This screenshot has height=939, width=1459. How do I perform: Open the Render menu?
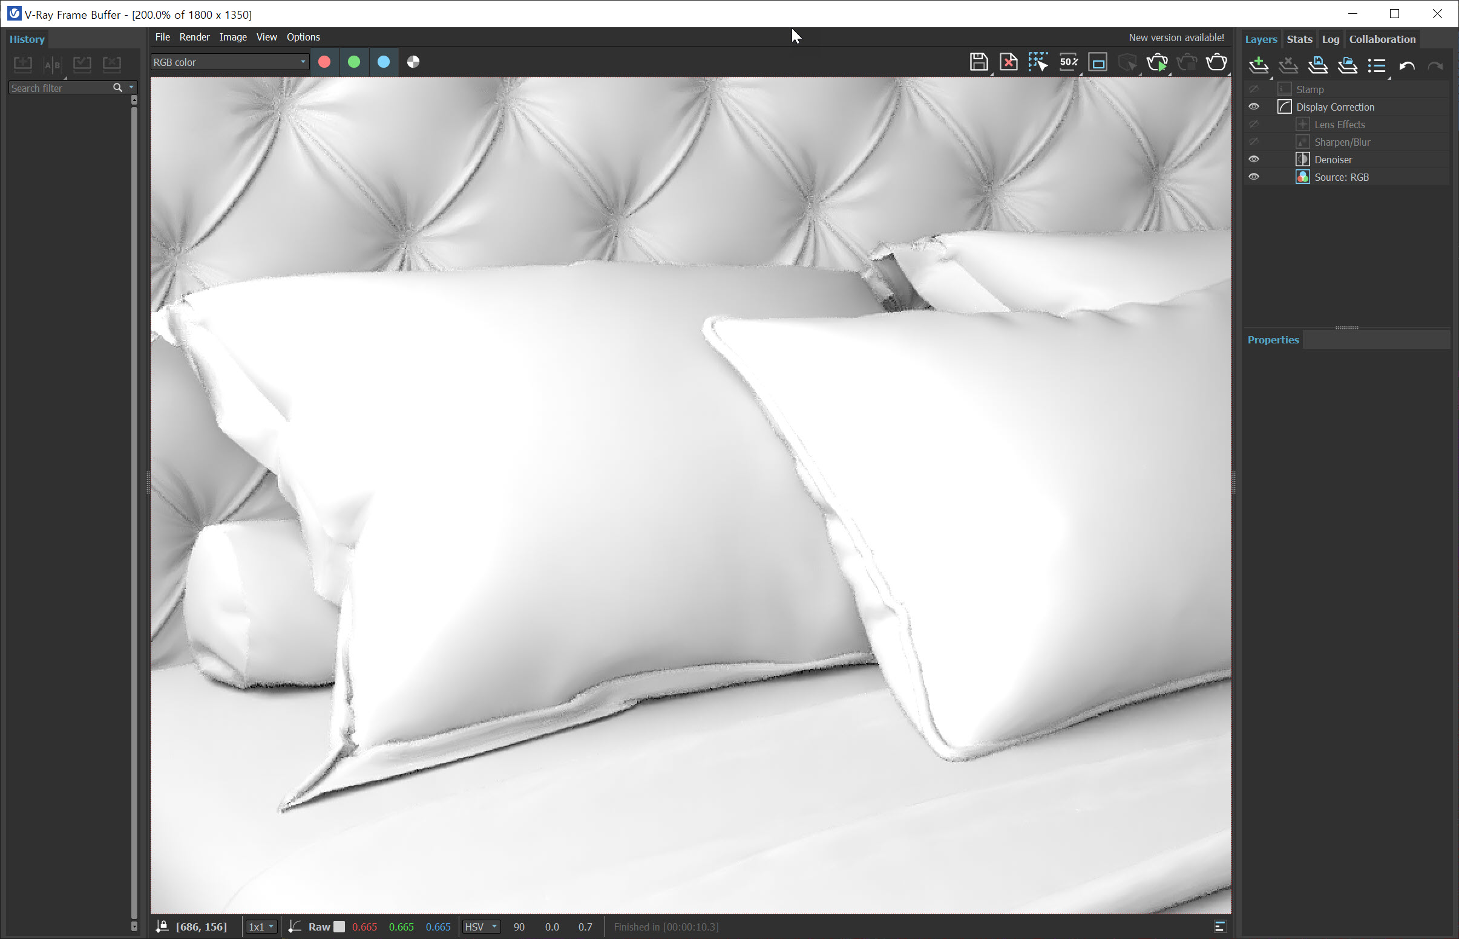click(194, 37)
